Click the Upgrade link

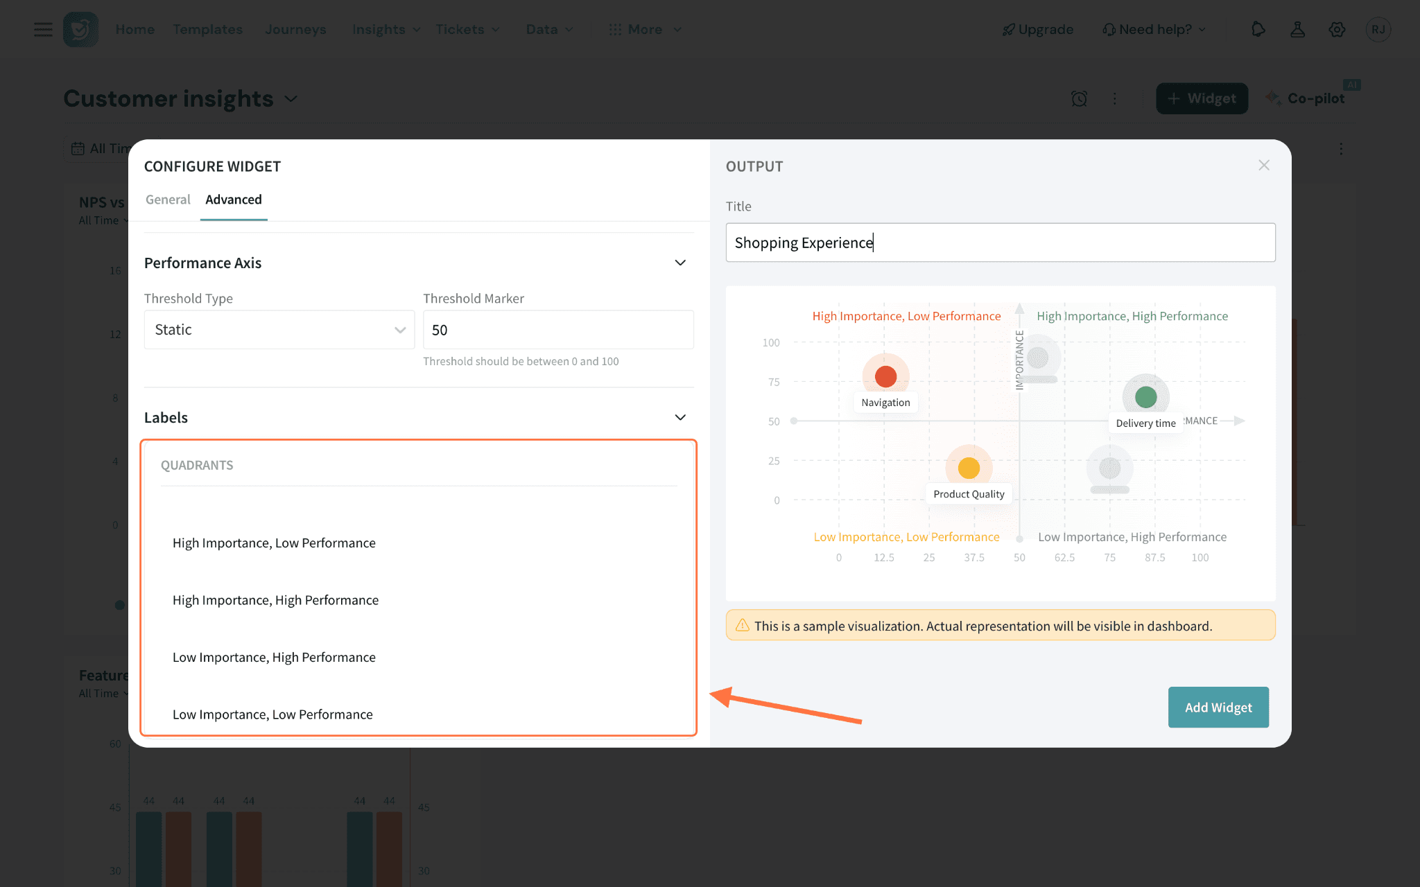[x=1038, y=29]
